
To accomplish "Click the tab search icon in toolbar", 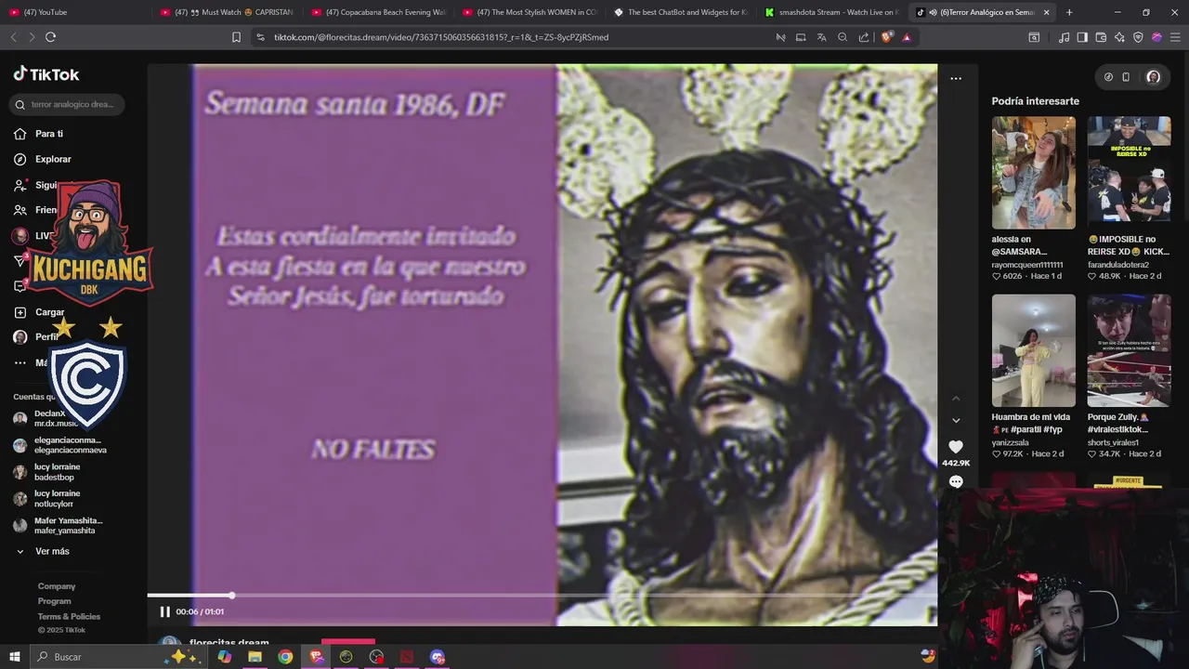I will [x=1034, y=37].
